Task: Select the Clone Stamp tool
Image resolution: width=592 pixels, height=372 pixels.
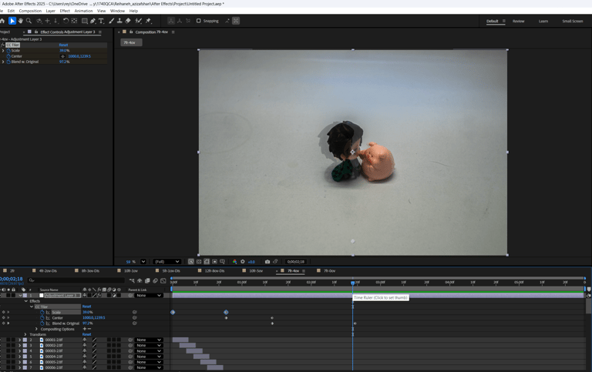Action: click(x=119, y=21)
